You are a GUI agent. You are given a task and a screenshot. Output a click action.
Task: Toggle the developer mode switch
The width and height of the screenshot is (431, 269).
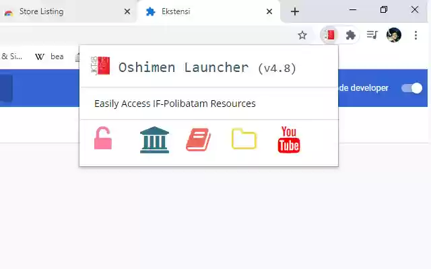(x=411, y=88)
